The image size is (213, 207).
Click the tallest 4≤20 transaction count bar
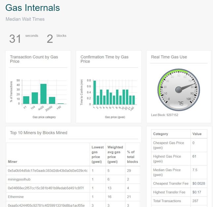(43, 94)
